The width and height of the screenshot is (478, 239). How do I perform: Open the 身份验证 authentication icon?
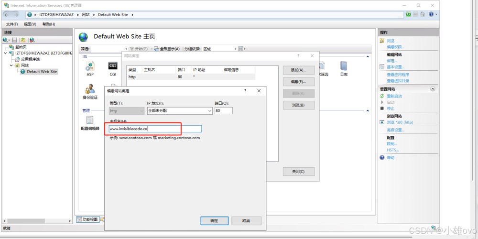pyautogui.click(x=90, y=91)
